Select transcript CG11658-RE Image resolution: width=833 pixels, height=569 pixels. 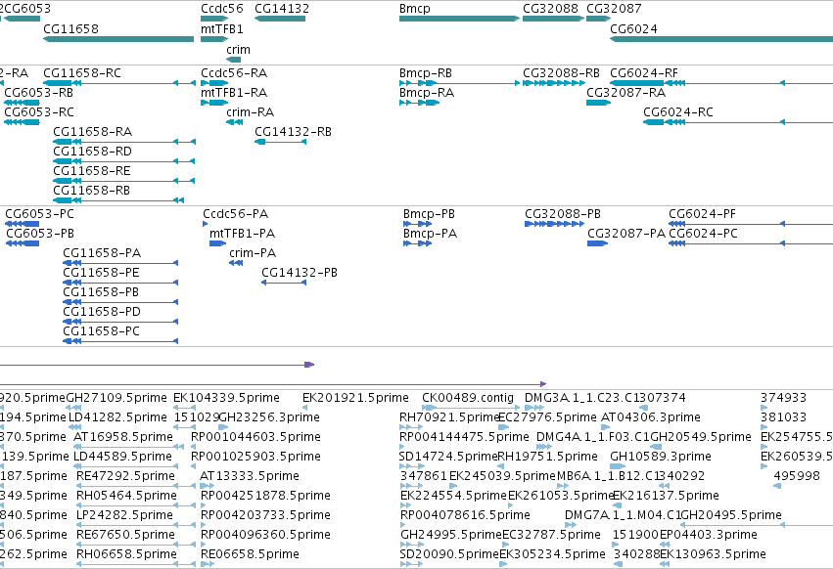92,171
